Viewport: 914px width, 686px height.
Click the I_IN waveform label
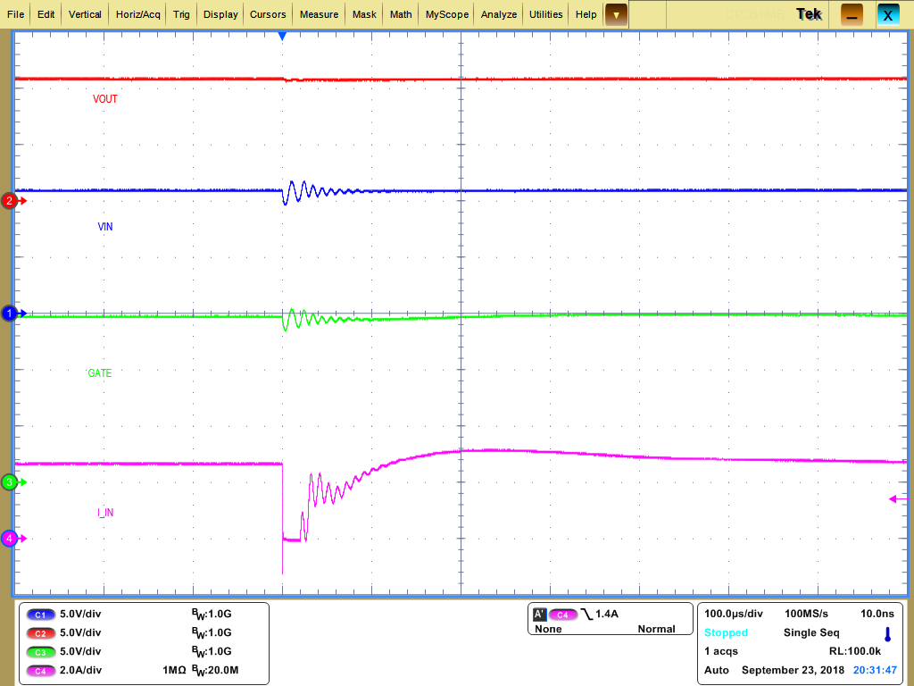tap(105, 513)
